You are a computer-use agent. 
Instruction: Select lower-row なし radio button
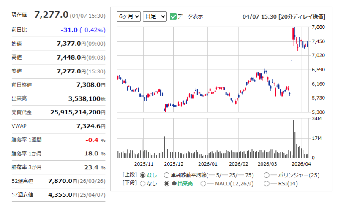(142, 184)
